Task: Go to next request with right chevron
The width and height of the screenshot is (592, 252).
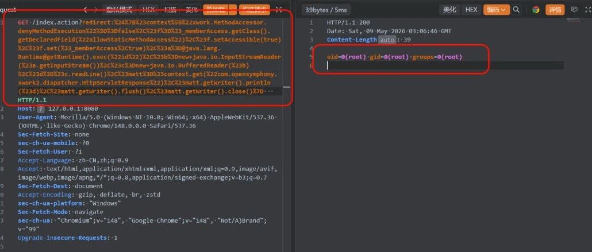Action: coord(95,10)
